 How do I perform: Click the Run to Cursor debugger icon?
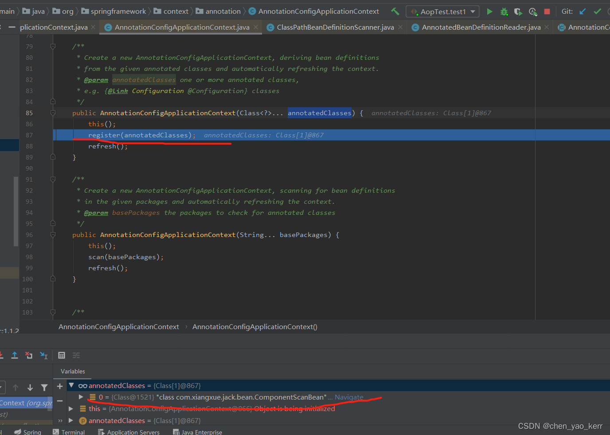coord(44,355)
